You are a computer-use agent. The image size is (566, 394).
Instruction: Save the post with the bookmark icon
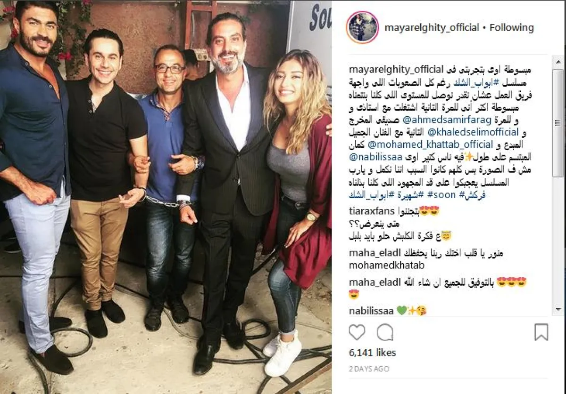541,332
